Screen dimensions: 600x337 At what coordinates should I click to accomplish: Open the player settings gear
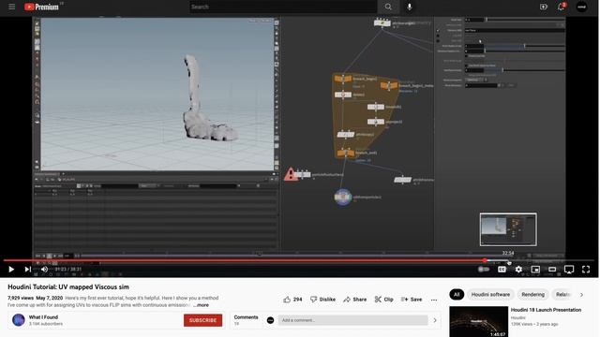coord(518,270)
